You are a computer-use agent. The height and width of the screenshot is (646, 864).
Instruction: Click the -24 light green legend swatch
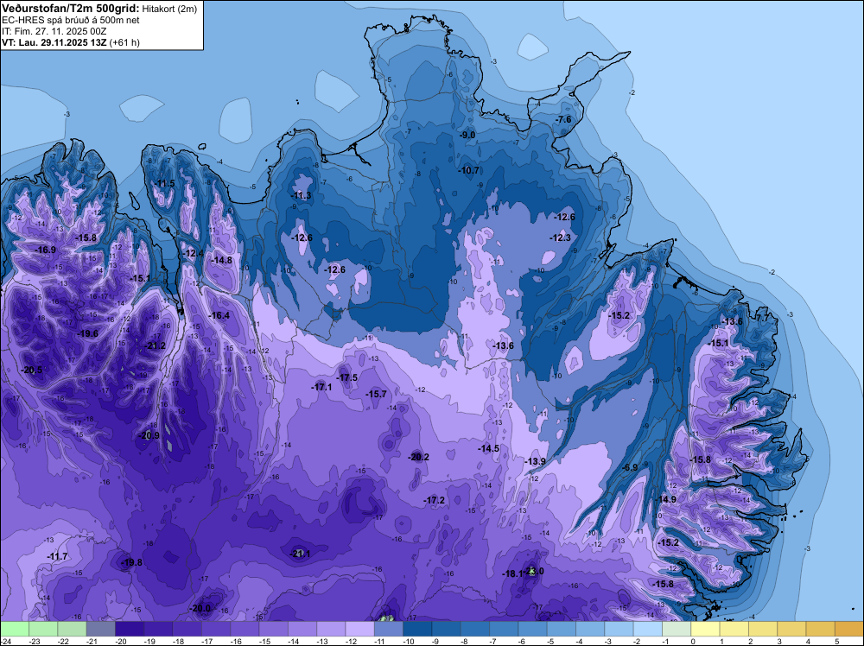[x=15, y=629]
